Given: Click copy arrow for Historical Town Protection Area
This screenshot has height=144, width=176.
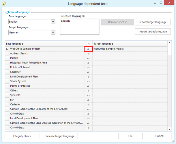Looking at the screenshot, I should pyautogui.click(x=88, y=63).
